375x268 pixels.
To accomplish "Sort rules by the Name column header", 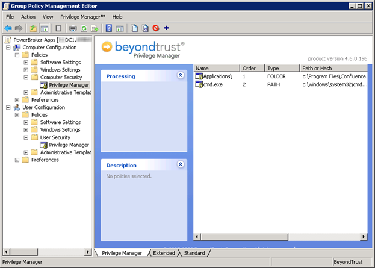I will point(217,68).
